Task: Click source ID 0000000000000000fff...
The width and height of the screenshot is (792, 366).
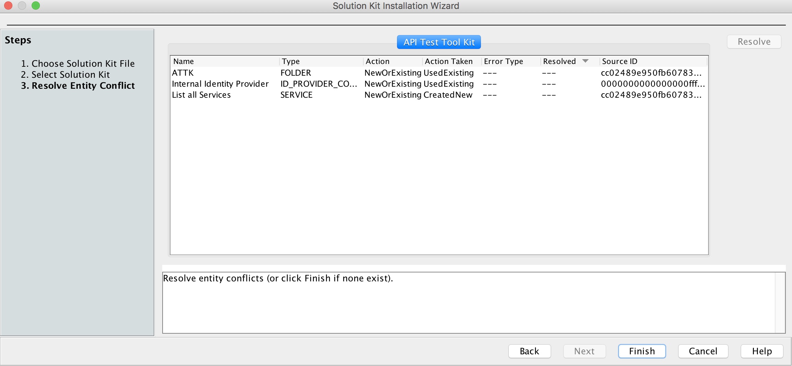Action: tap(653, 84)
